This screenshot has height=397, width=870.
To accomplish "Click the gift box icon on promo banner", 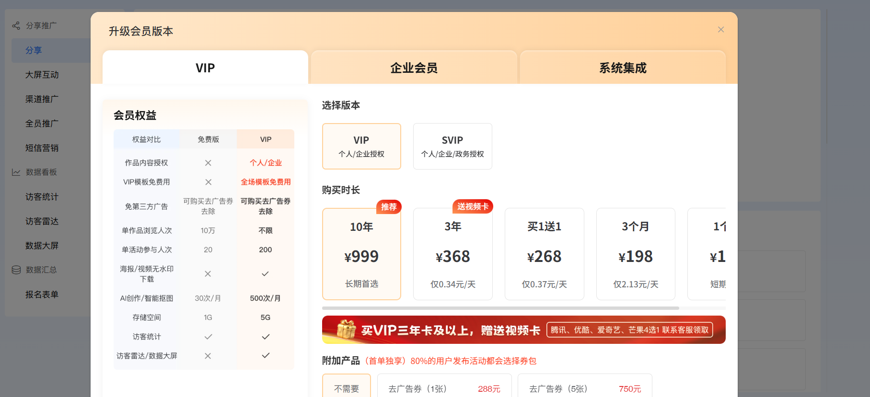I will coord(346,329).
